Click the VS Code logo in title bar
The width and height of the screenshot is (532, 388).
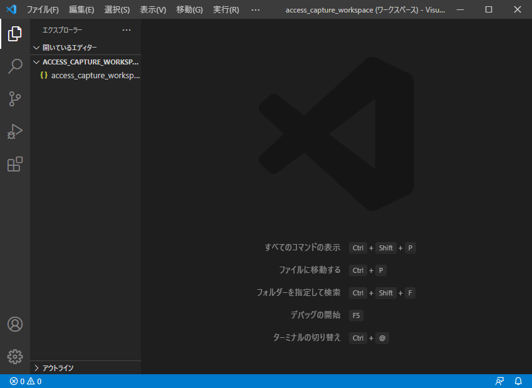pos(11,9)
